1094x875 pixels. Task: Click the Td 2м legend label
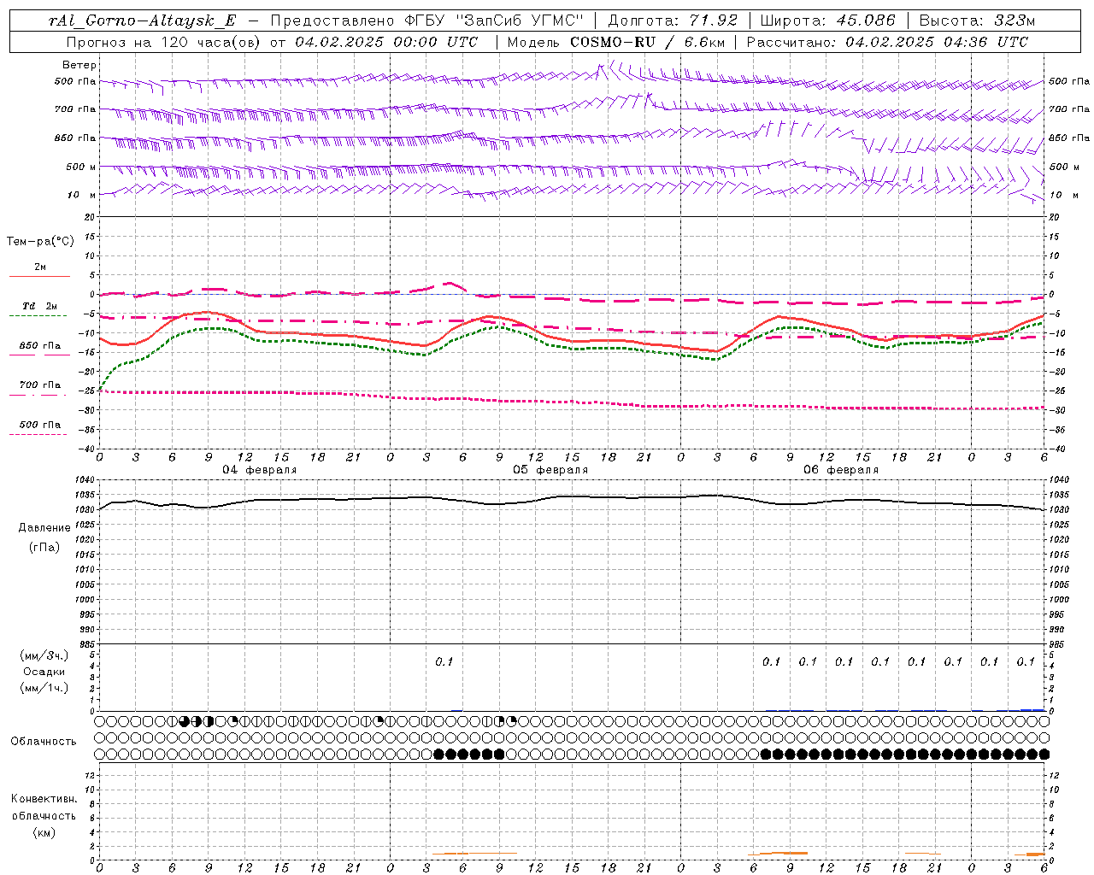[39, 306]
